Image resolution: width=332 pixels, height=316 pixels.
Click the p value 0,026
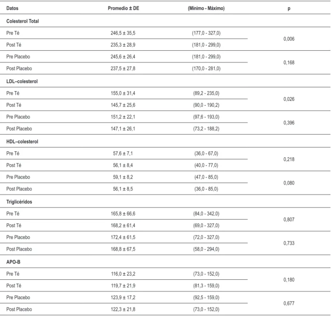289,99
